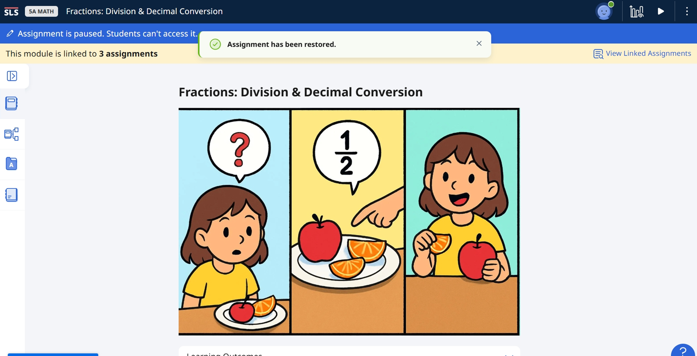Click the comic strip cover image
This screenshot has width=697, height=356.
(349, 221)
